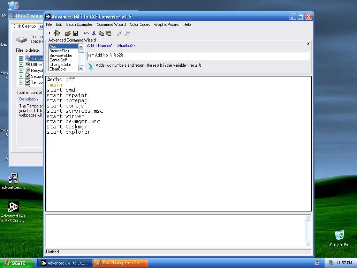This screenshot has height=268, width=357.
Task: Run the batch script with the play icon
Action: 50,33
